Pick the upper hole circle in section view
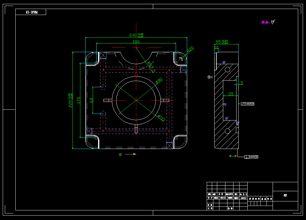 (227, 69)
